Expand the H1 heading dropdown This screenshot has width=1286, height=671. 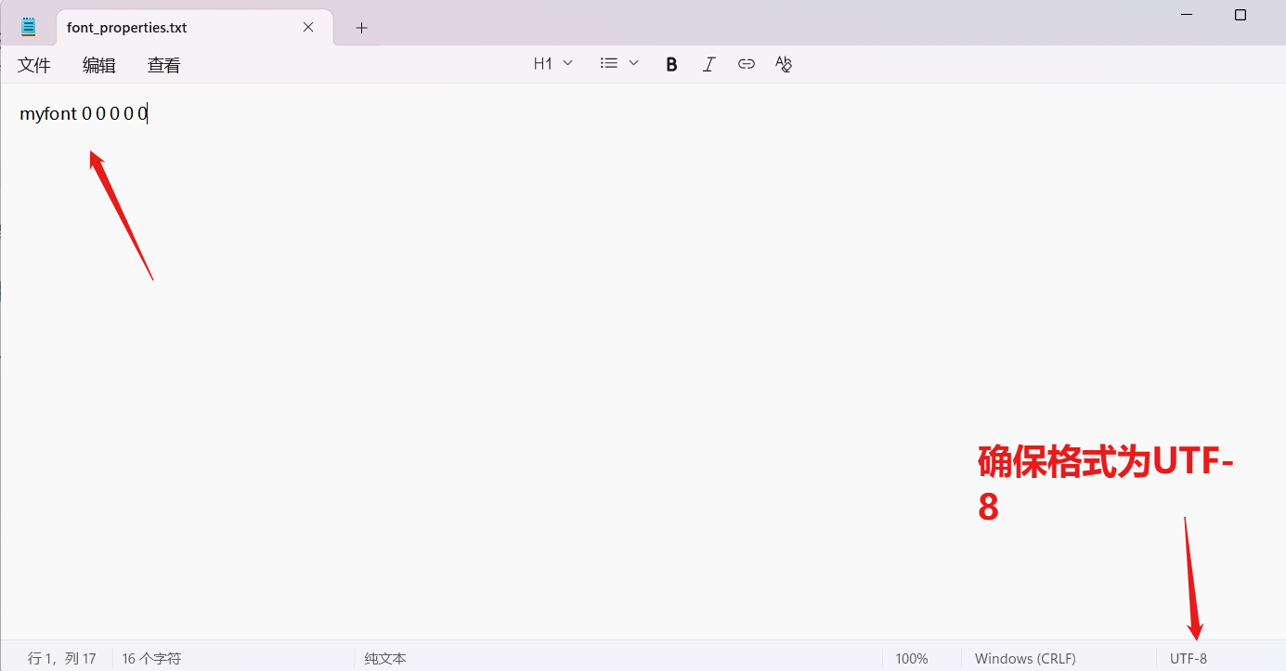(x=553, y=63)
